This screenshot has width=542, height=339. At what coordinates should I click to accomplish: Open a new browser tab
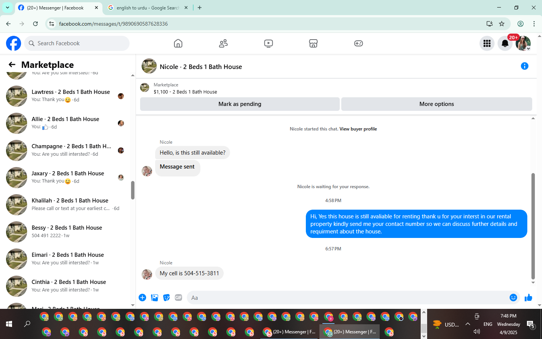coord(200,8)
